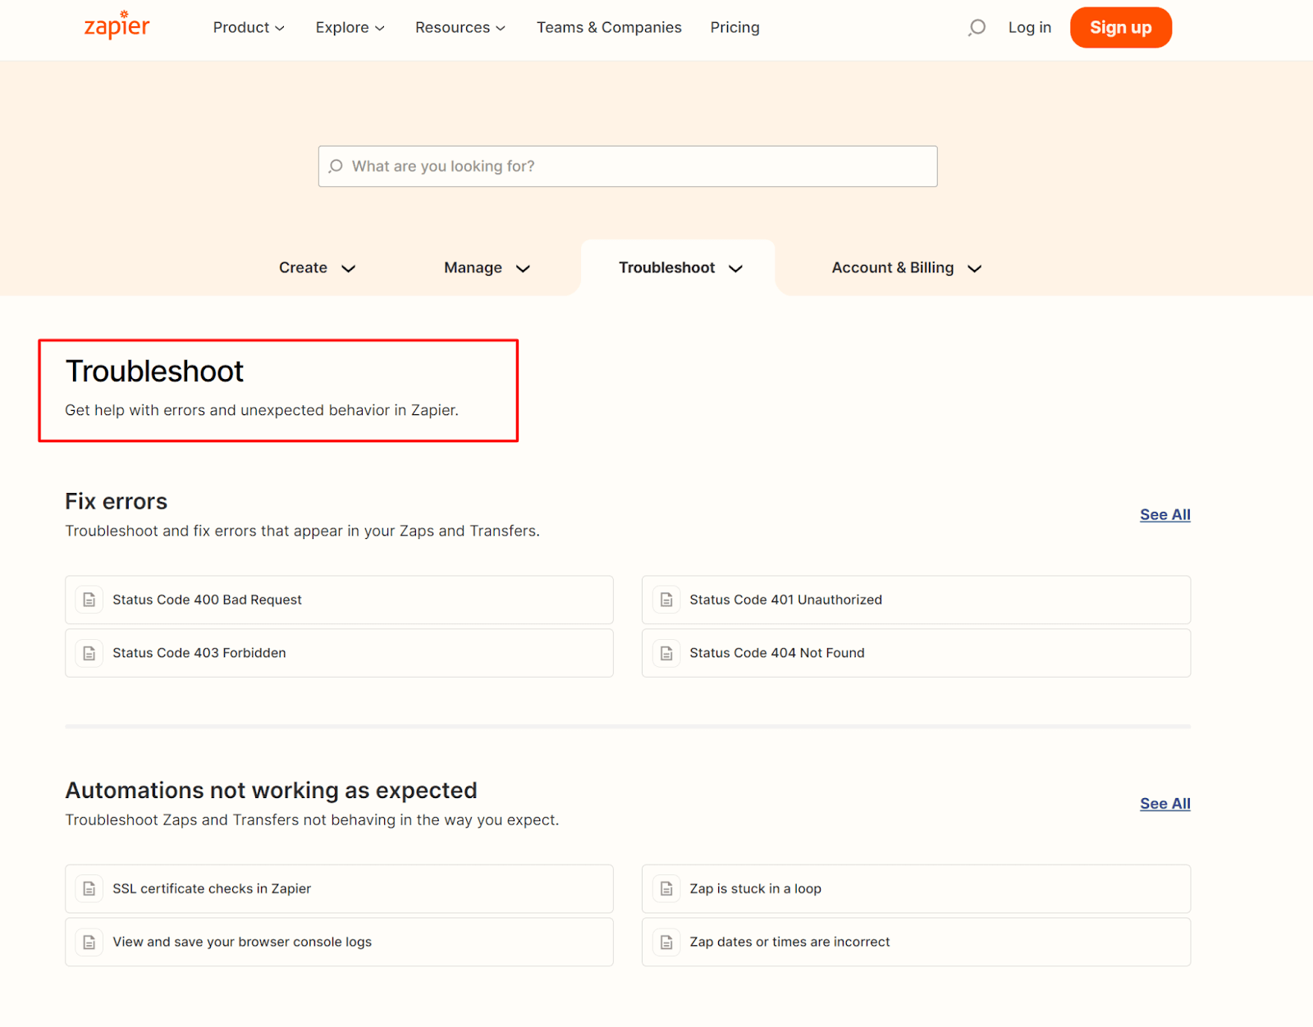The image size is (1313, 1027).
Task: Click the Zapier logo
Action: tap(117, 26)
